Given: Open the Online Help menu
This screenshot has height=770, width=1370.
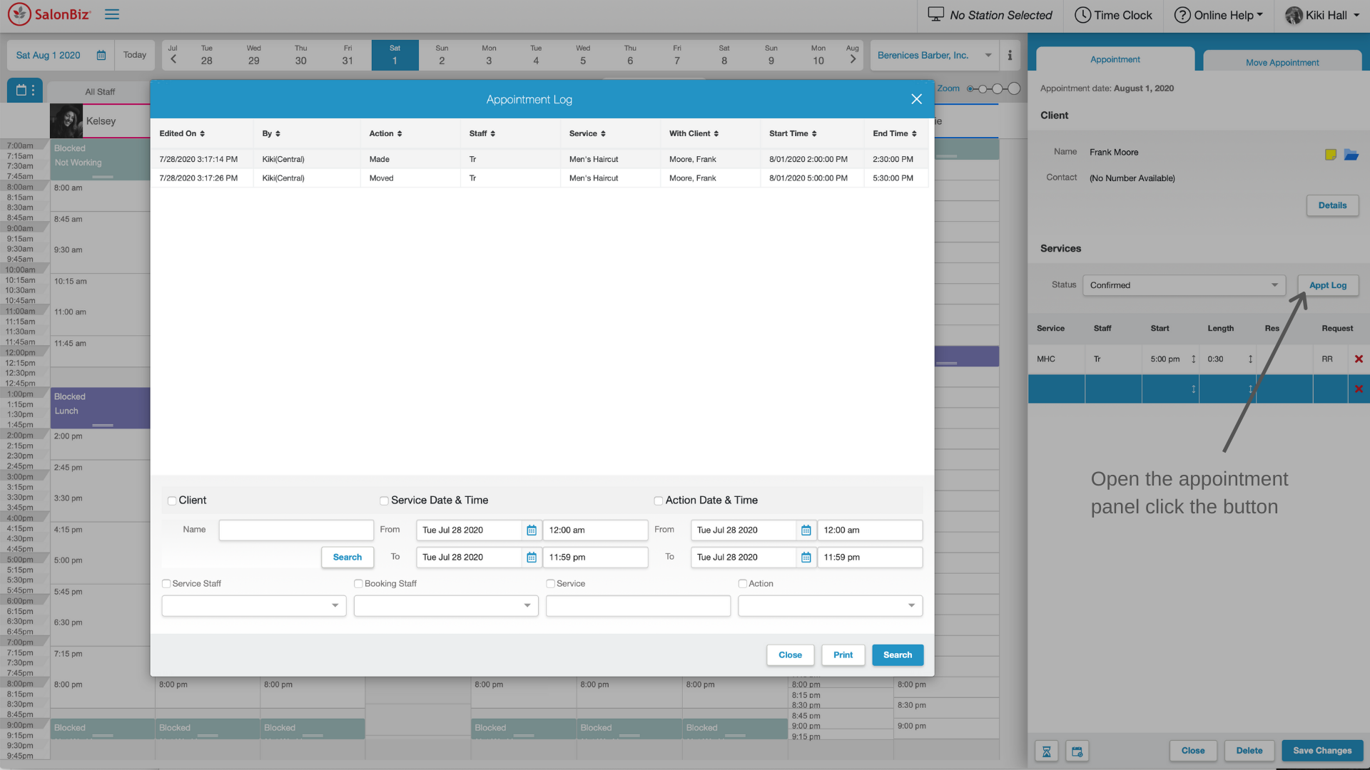Looking at the screenshot, I should (1219, 15).
